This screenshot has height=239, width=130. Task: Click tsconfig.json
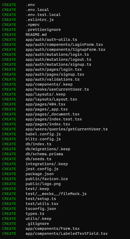tap(41, 209)
